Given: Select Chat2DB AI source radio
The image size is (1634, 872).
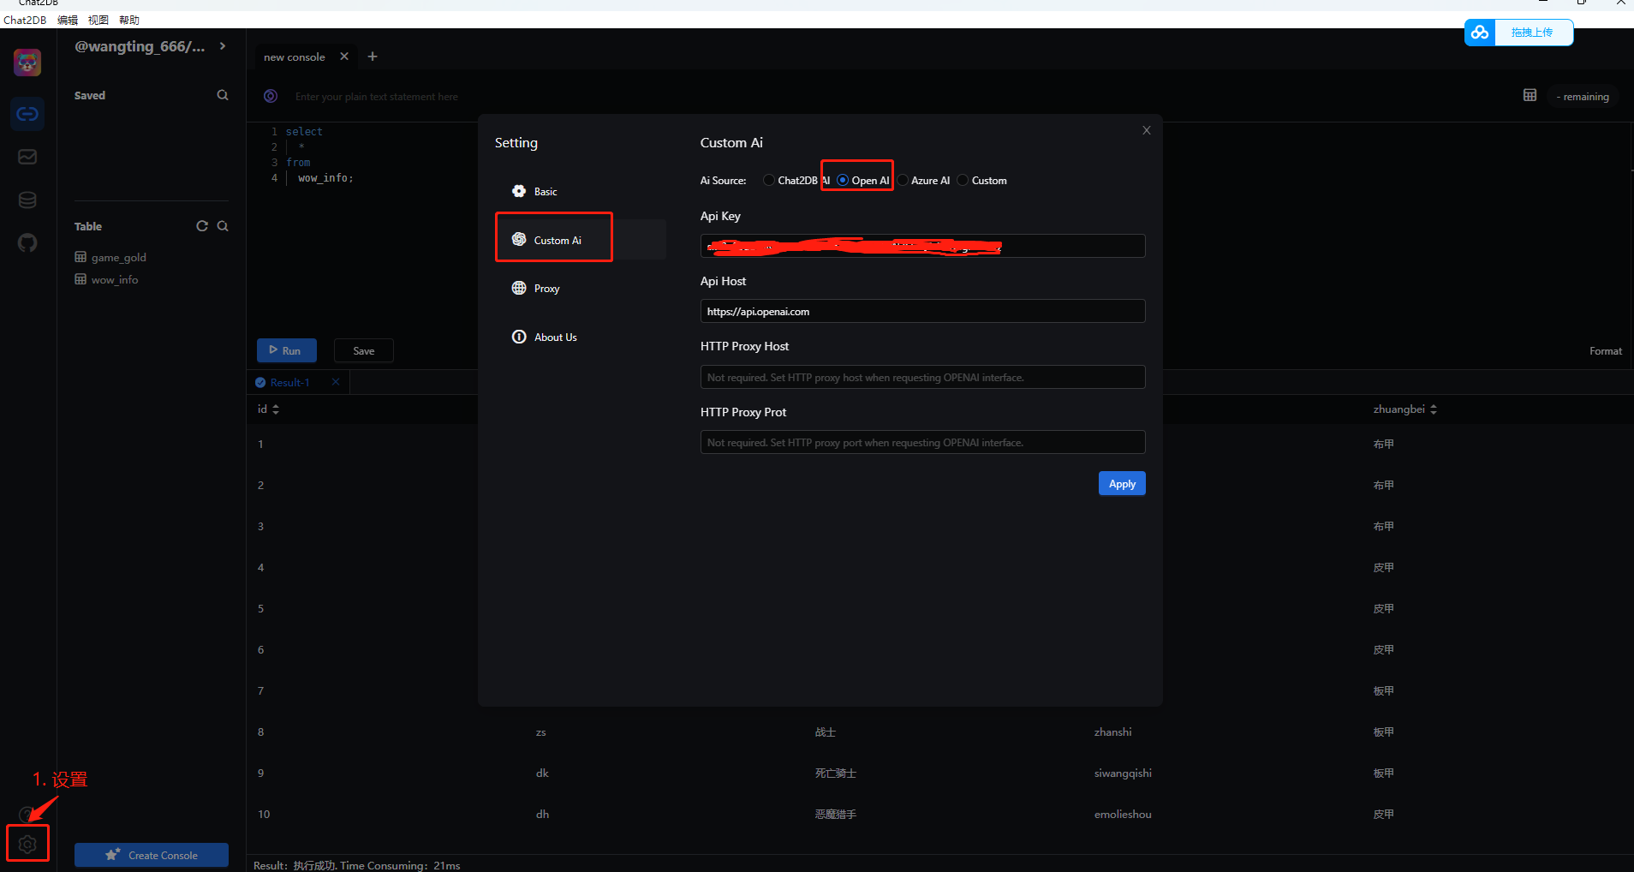Looking at the screenshot, I should pyautogui.click(x=769, y=180).
